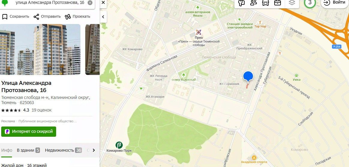Click Проехать to build a route

77,16
